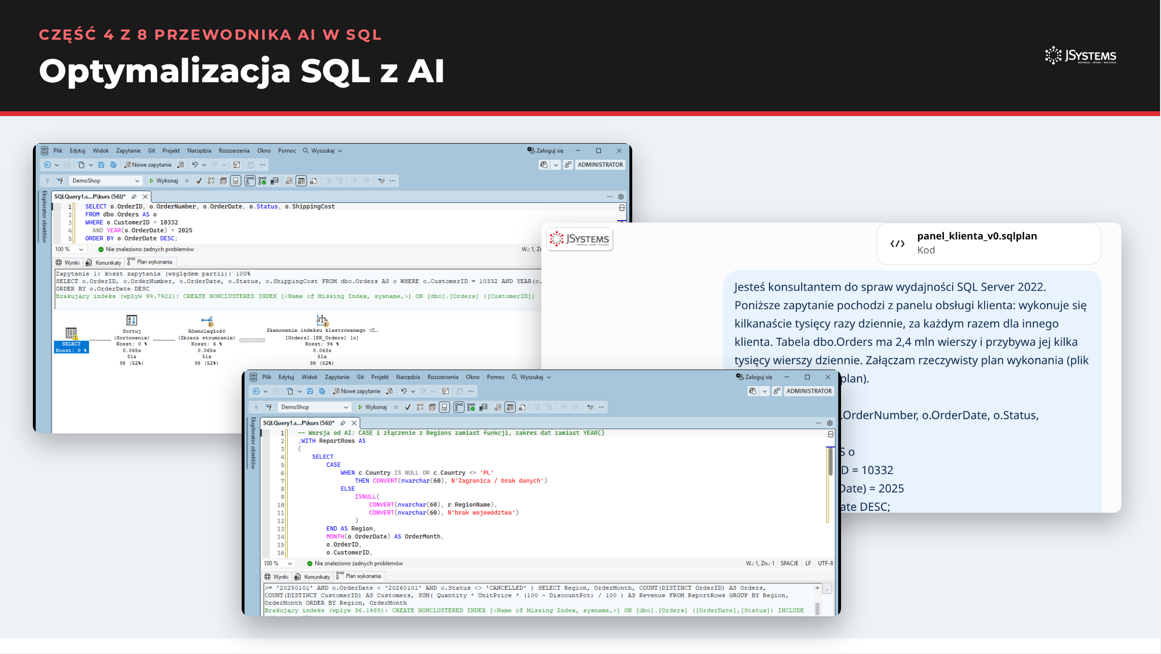
Task: Open the 100 % zoom dropdown in front window
Action: pyautogui.click(x=278, y=564)
